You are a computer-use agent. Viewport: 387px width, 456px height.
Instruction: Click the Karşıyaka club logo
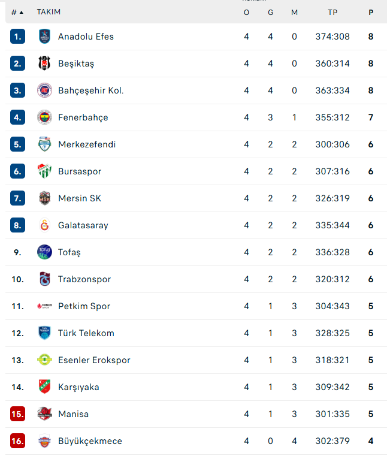(45, 387)
